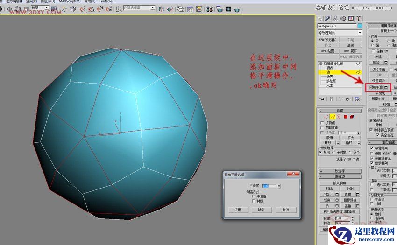Switch to the Utilities hammer panel tab
This screenshot has height=245, width=397.
point(359,19)
